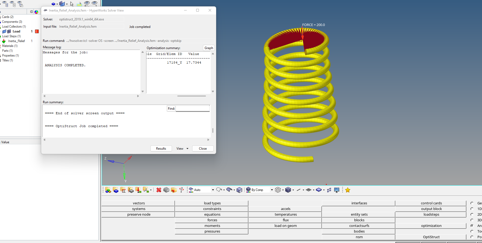Click the red X delete icon

pyautogui.click(x=159, y=190)
